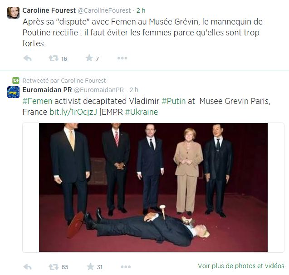This screenshot has width=289, height=275.
Task: Retweet the Musée Grévin tweet
Action: pyautogui.click(x=54, y=59)
